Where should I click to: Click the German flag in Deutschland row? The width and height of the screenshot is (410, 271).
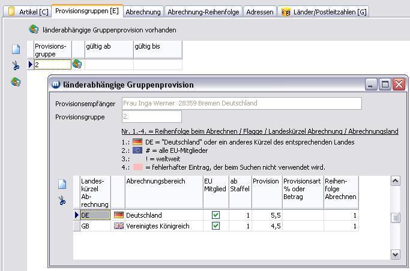(x=118, y=215)
